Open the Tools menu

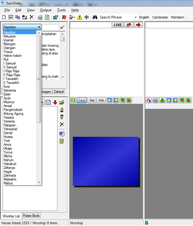pyautogui.click(x=61, y=10)
